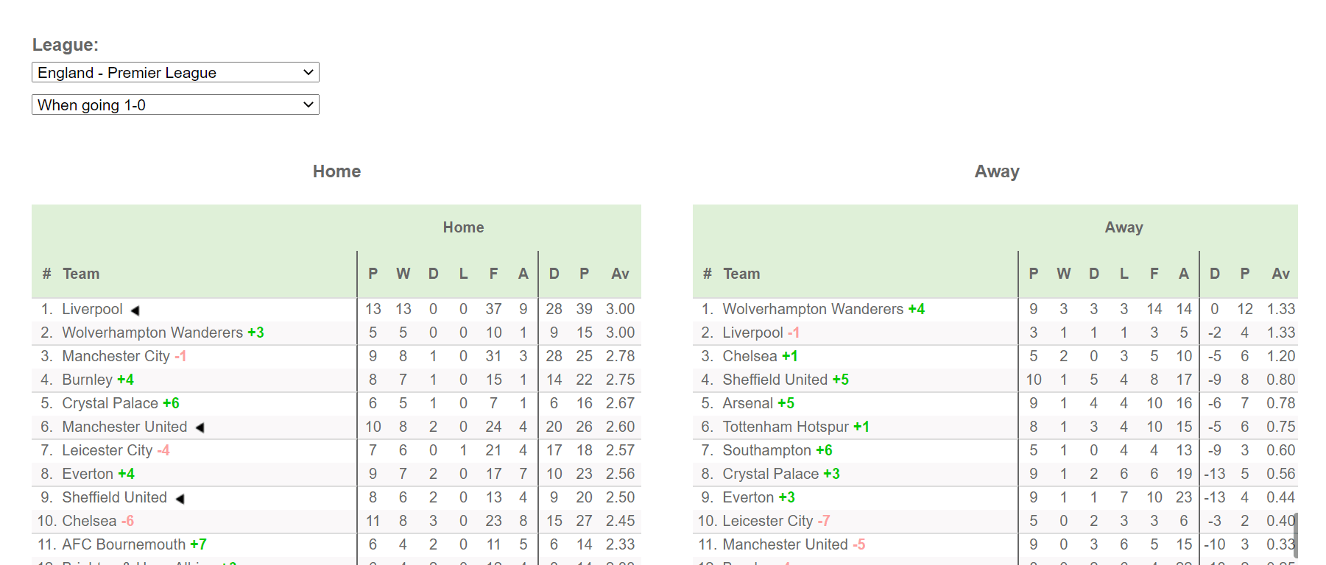Screen dimensions: 1326x565
Task: Click the arrow icon beside Manchester United
Action: pos(200,427)
